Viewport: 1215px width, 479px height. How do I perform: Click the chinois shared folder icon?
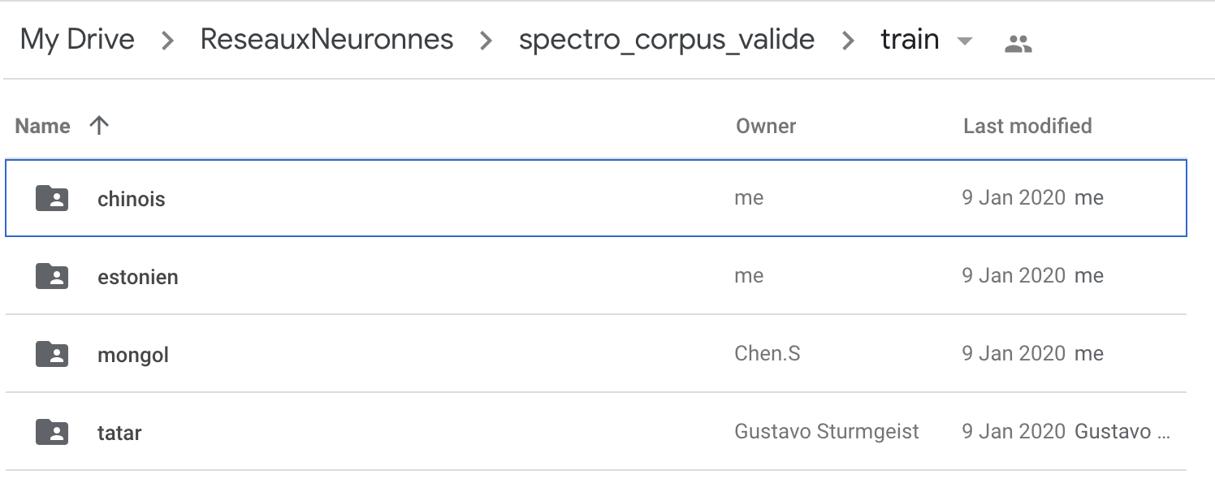click(x=52, y=198)
